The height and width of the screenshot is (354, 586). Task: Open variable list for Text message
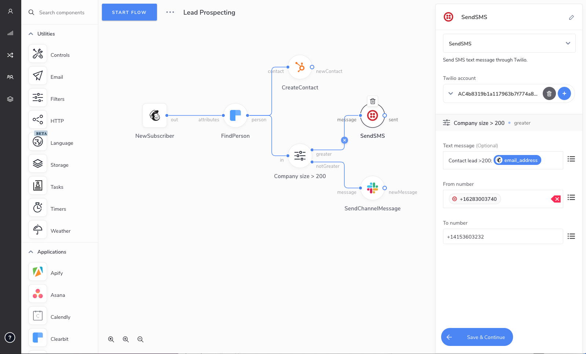[571, 159]
